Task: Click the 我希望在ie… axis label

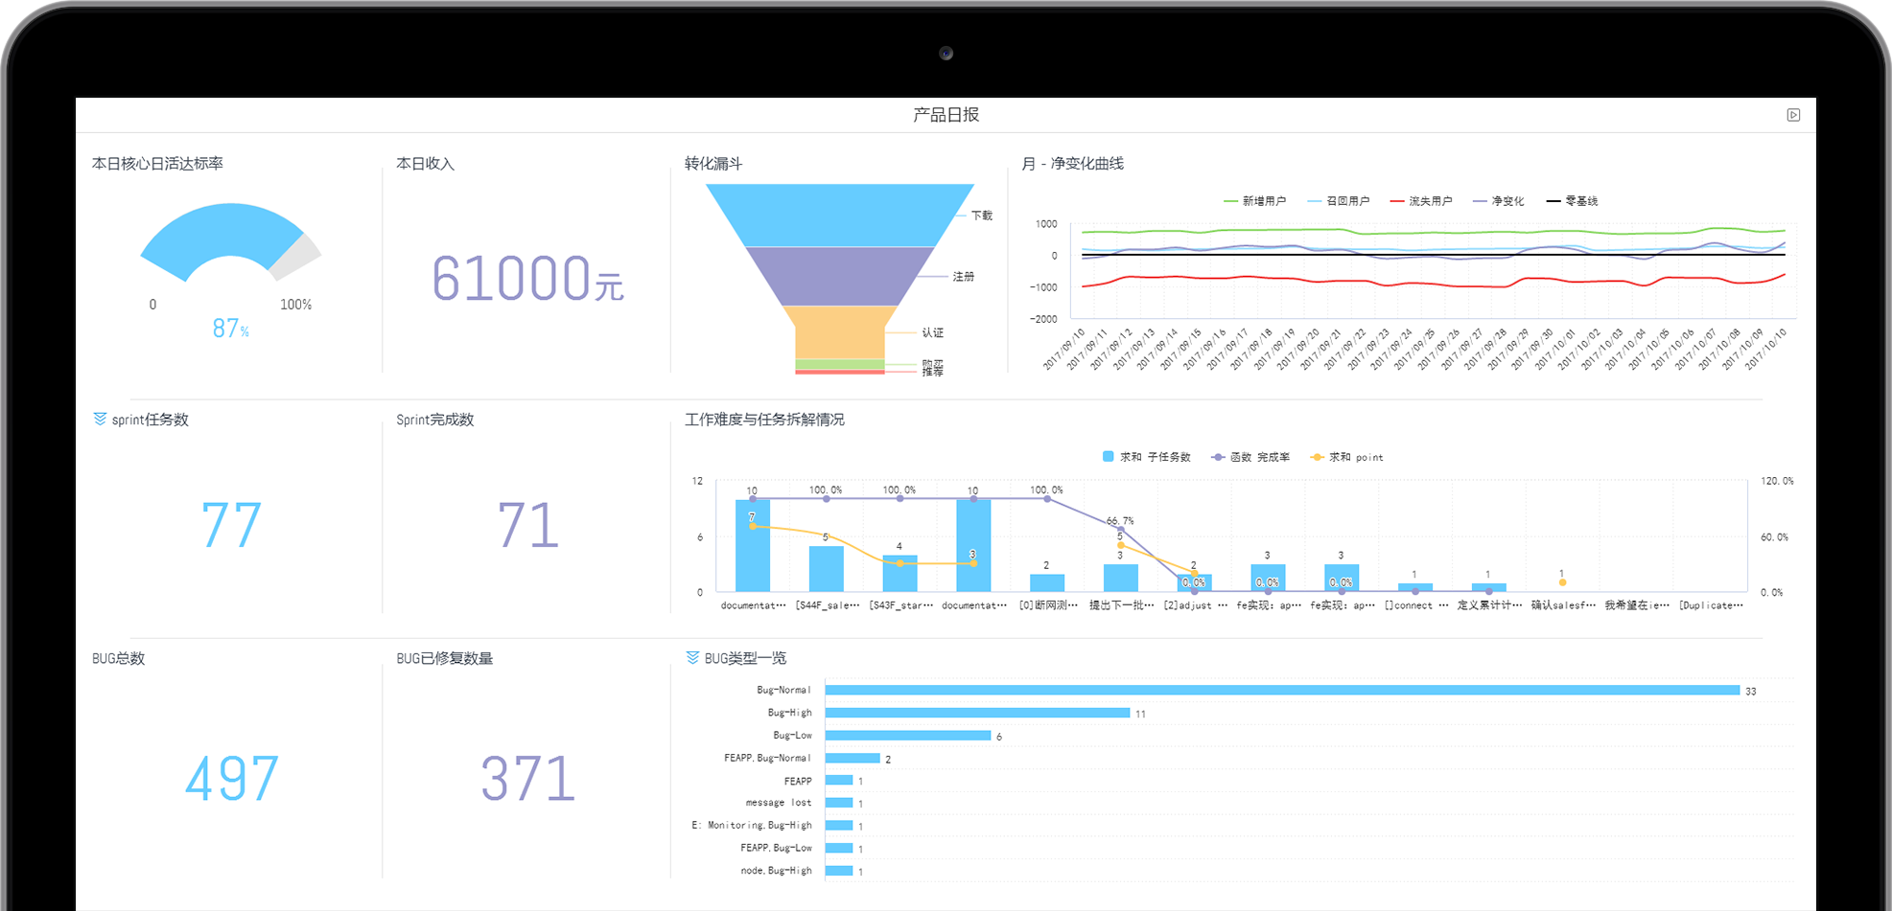Action: [1637, 605]
